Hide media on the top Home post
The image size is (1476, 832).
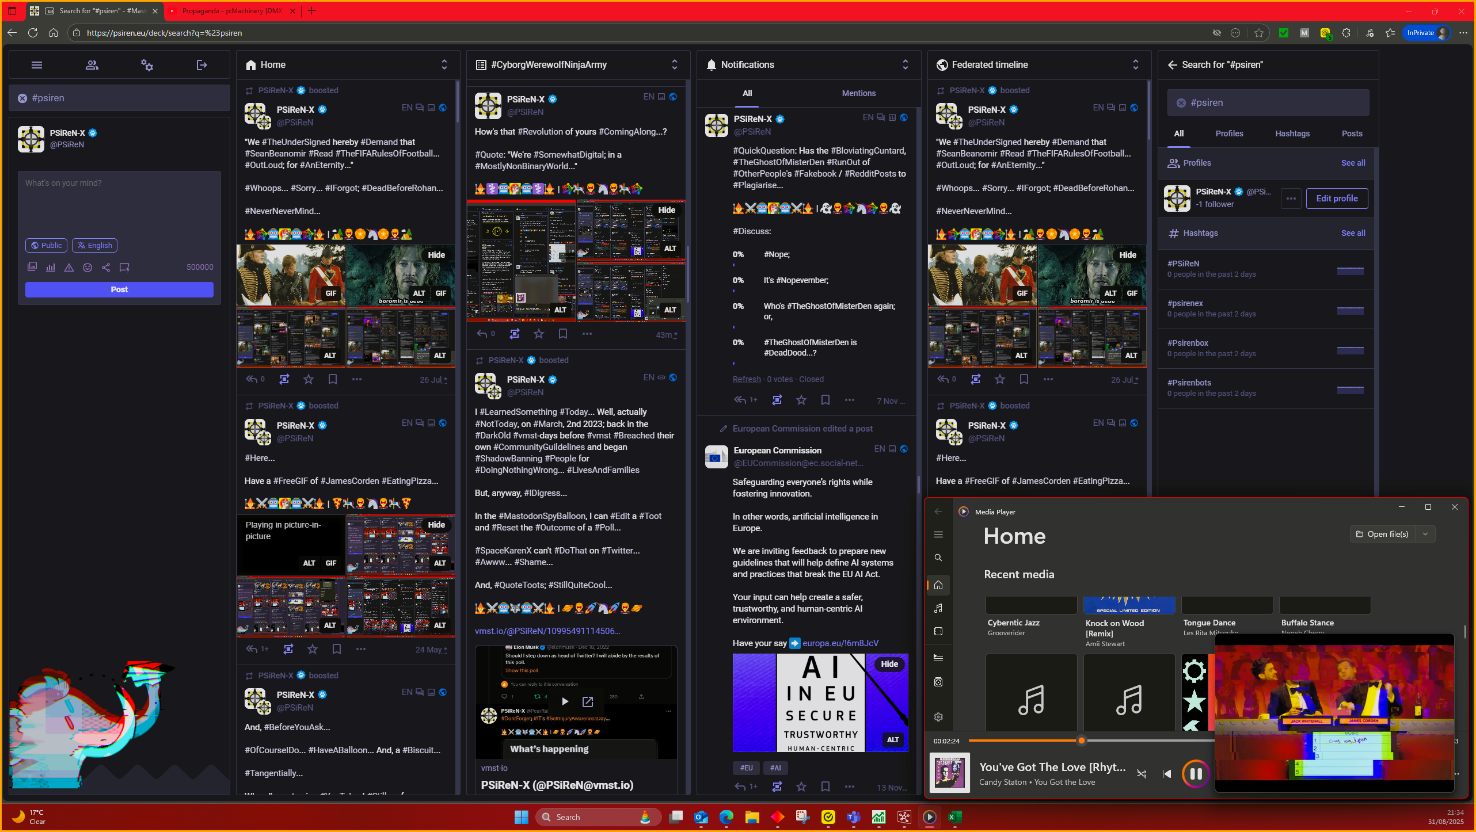[436, 255]
